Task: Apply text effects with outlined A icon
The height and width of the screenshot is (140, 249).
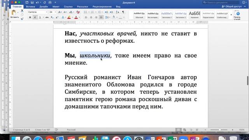Action: (x=63, y=17)
